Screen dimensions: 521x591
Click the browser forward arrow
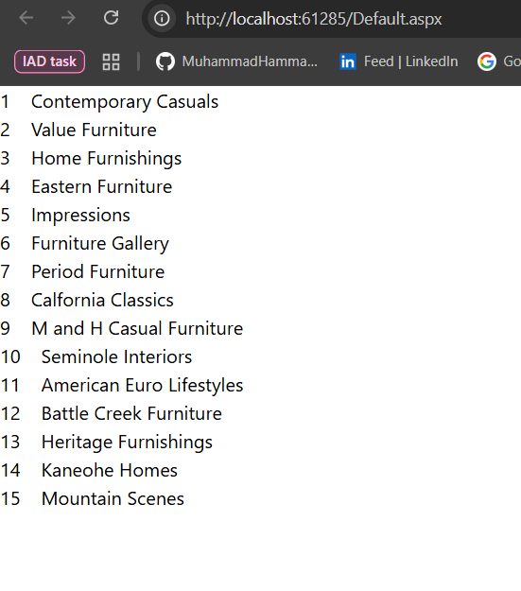coord(68,18)
